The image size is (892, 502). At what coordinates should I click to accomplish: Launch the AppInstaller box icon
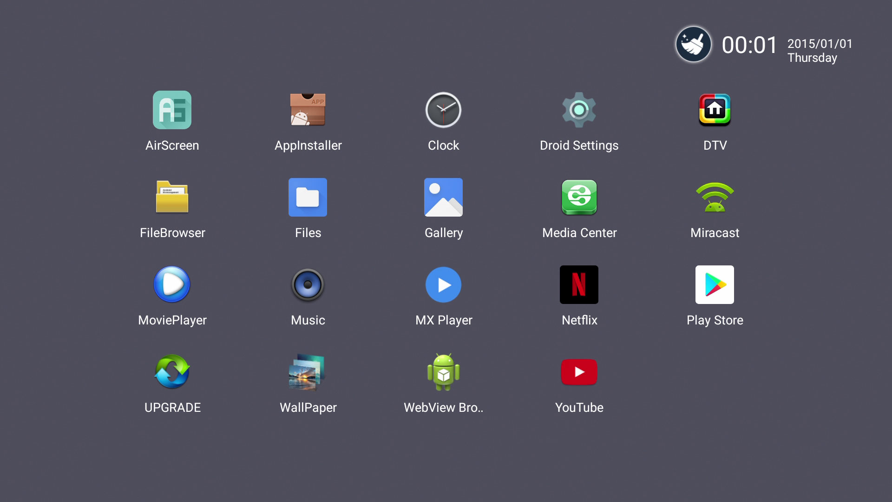[308, 110]
